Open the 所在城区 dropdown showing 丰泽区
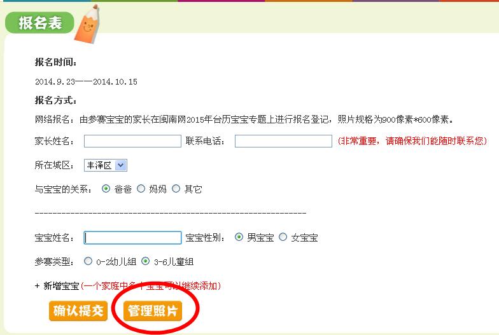499x335 pixels. click(x=106, y=165)
